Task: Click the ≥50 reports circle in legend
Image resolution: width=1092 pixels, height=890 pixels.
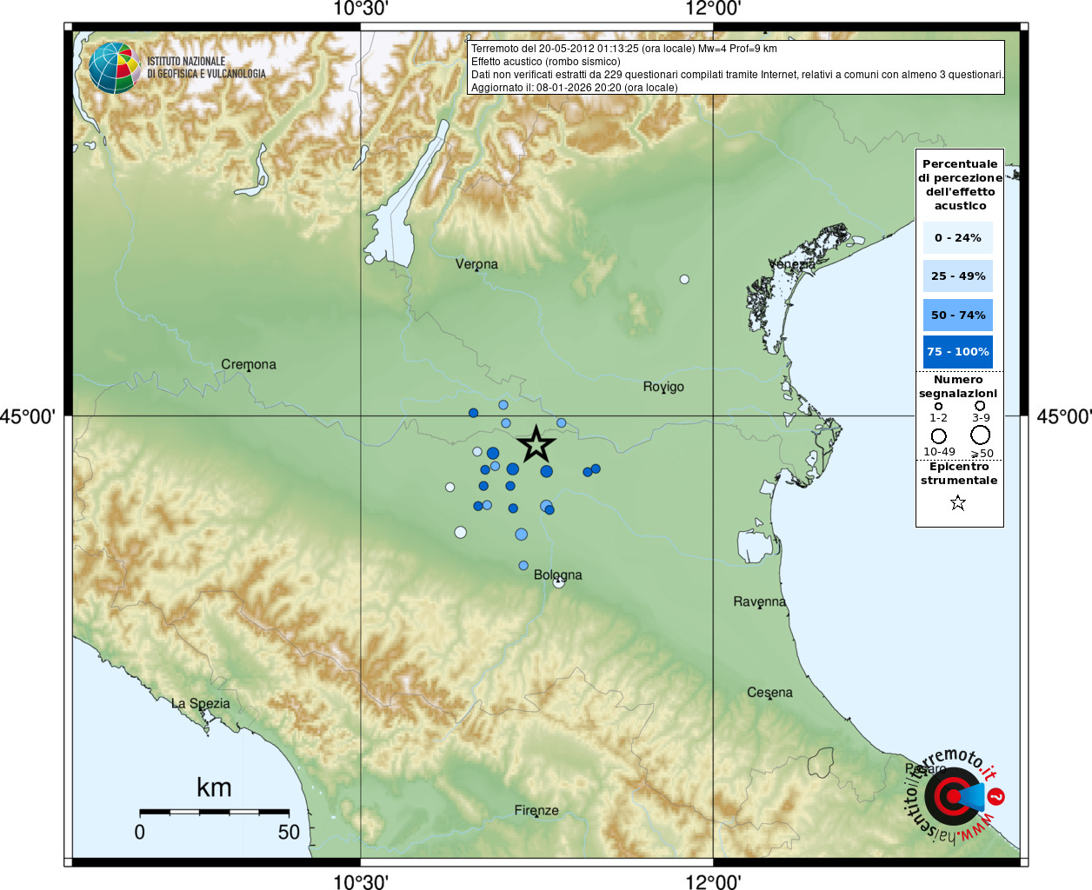Action: pos(981,435)
